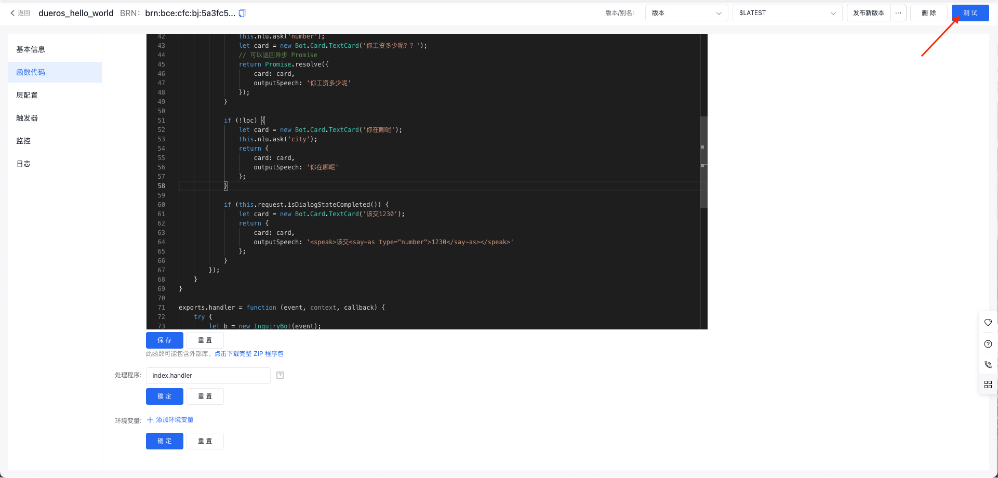Click 确定 under environment variables
The image size is (998, 478).
[165, 441]
